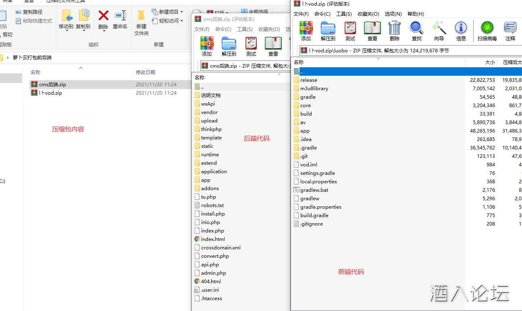Click the New Folder (新建文件夹) icon
This screenshot has width=522, height=311.
pyautogui.click(x=141, y=23)
